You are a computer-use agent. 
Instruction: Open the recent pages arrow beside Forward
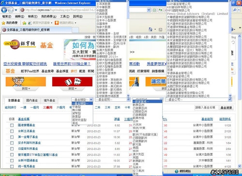[16, 10]
